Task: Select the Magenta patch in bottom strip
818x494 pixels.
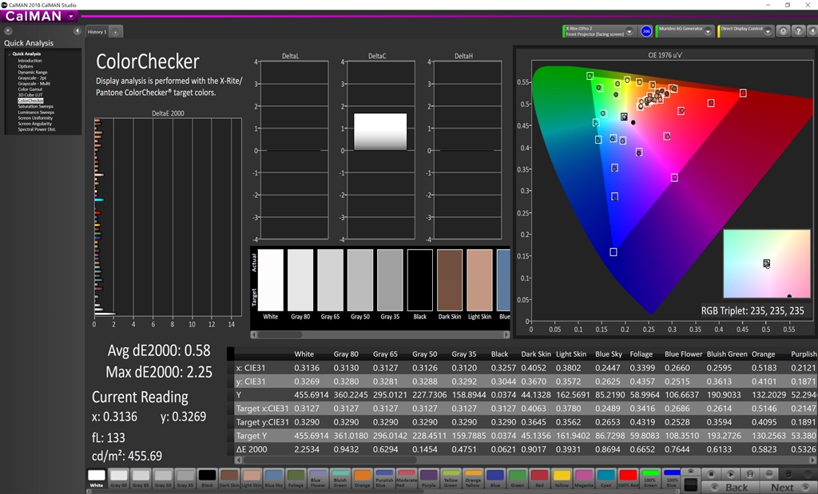Action: 584,478
